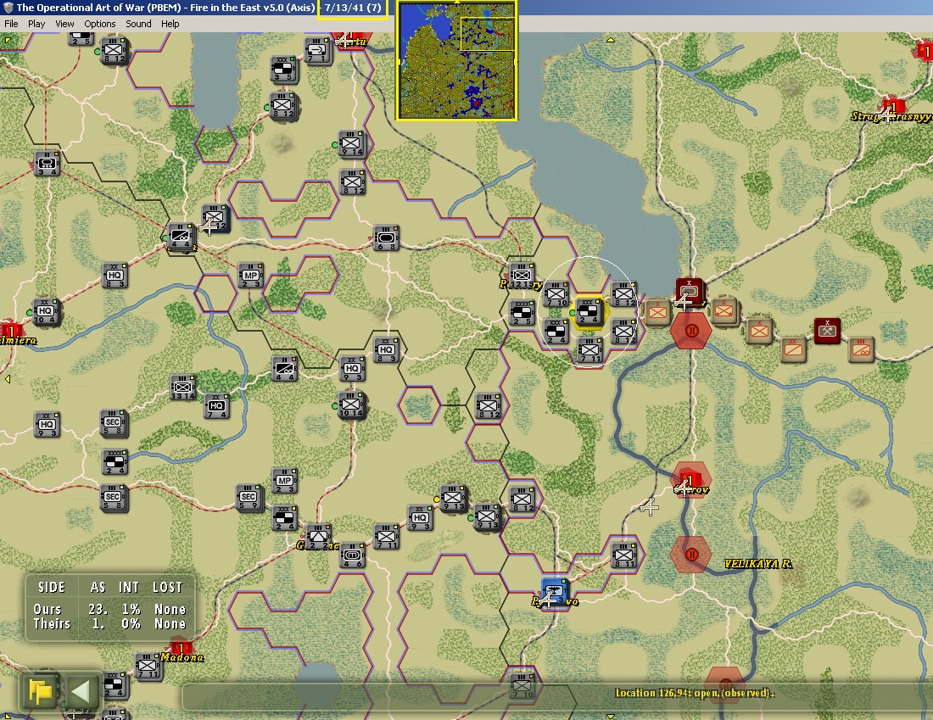This screenshot has width=933, height=720.
Task: Select the XXX counter rated 3-5
Action: pos(283,69)
